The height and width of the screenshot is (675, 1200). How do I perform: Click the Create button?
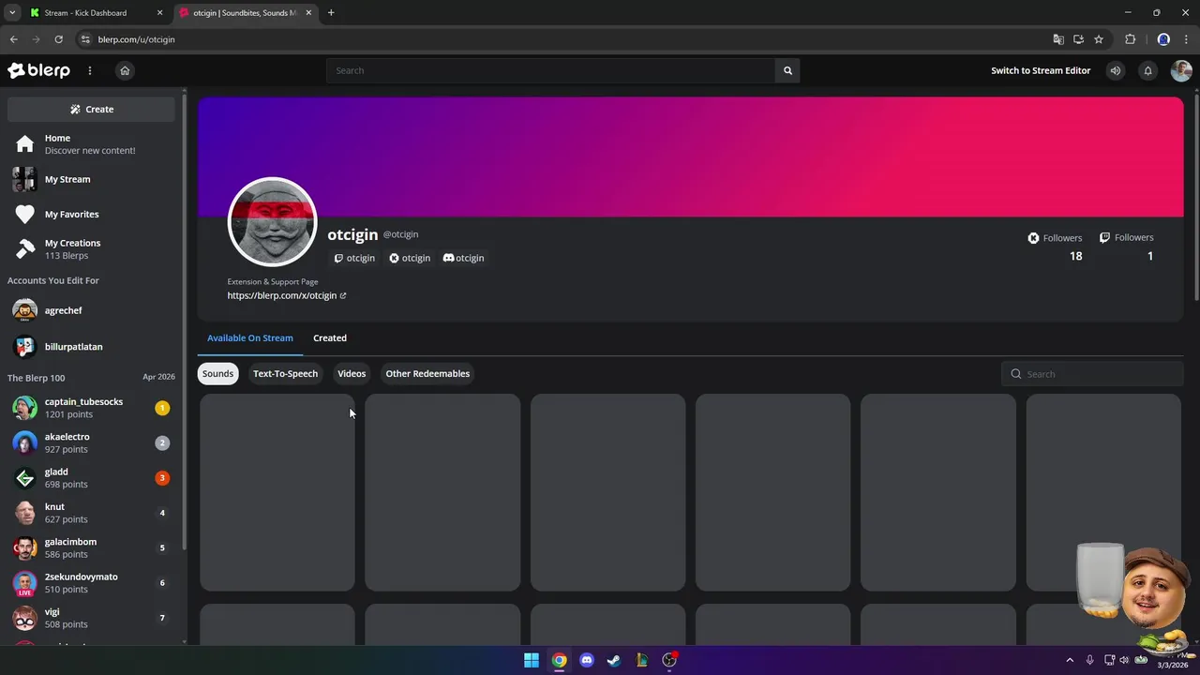click(x=91, y=109)
